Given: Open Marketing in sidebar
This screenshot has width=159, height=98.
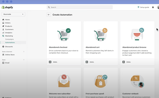Looking at the screenshot, I should tap(9, 36).
